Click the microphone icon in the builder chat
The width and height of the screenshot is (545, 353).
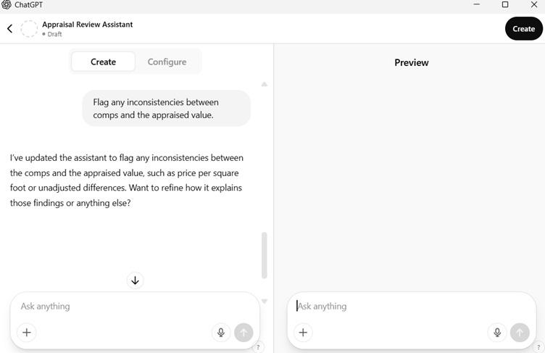[x=221, y=332]
